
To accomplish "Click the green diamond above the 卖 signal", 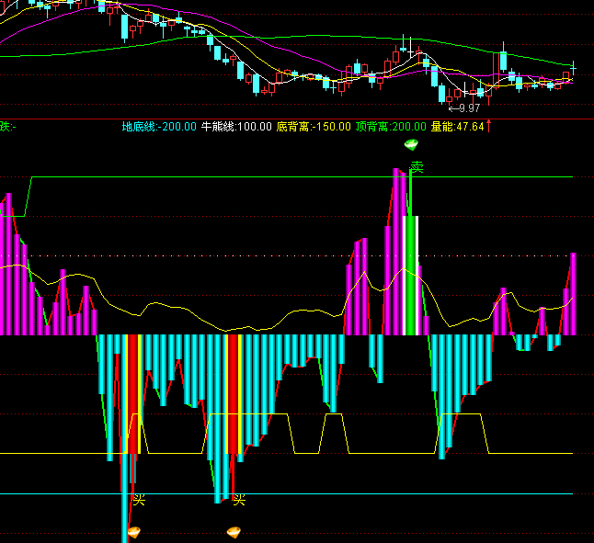I will pyautogui.click(x=411, y=144).
